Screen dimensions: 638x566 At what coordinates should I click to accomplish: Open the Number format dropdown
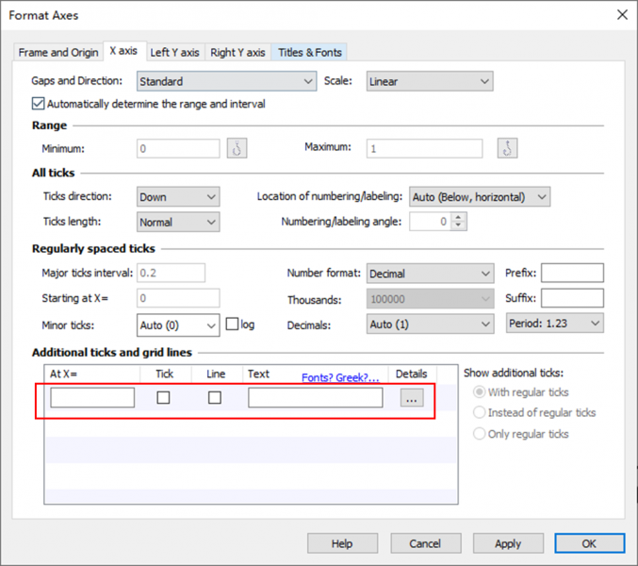[430, 274]
